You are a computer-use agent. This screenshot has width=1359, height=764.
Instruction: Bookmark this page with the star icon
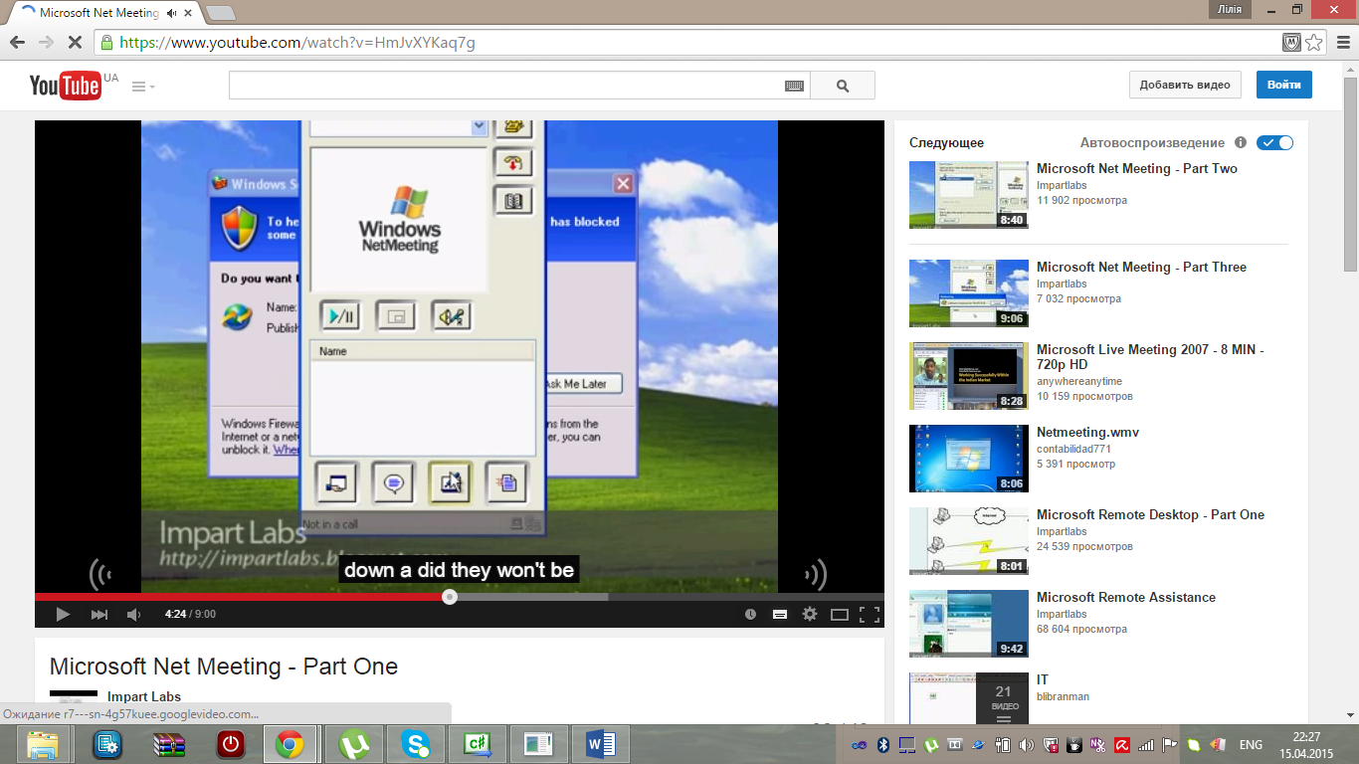(x=1314, y=43)
